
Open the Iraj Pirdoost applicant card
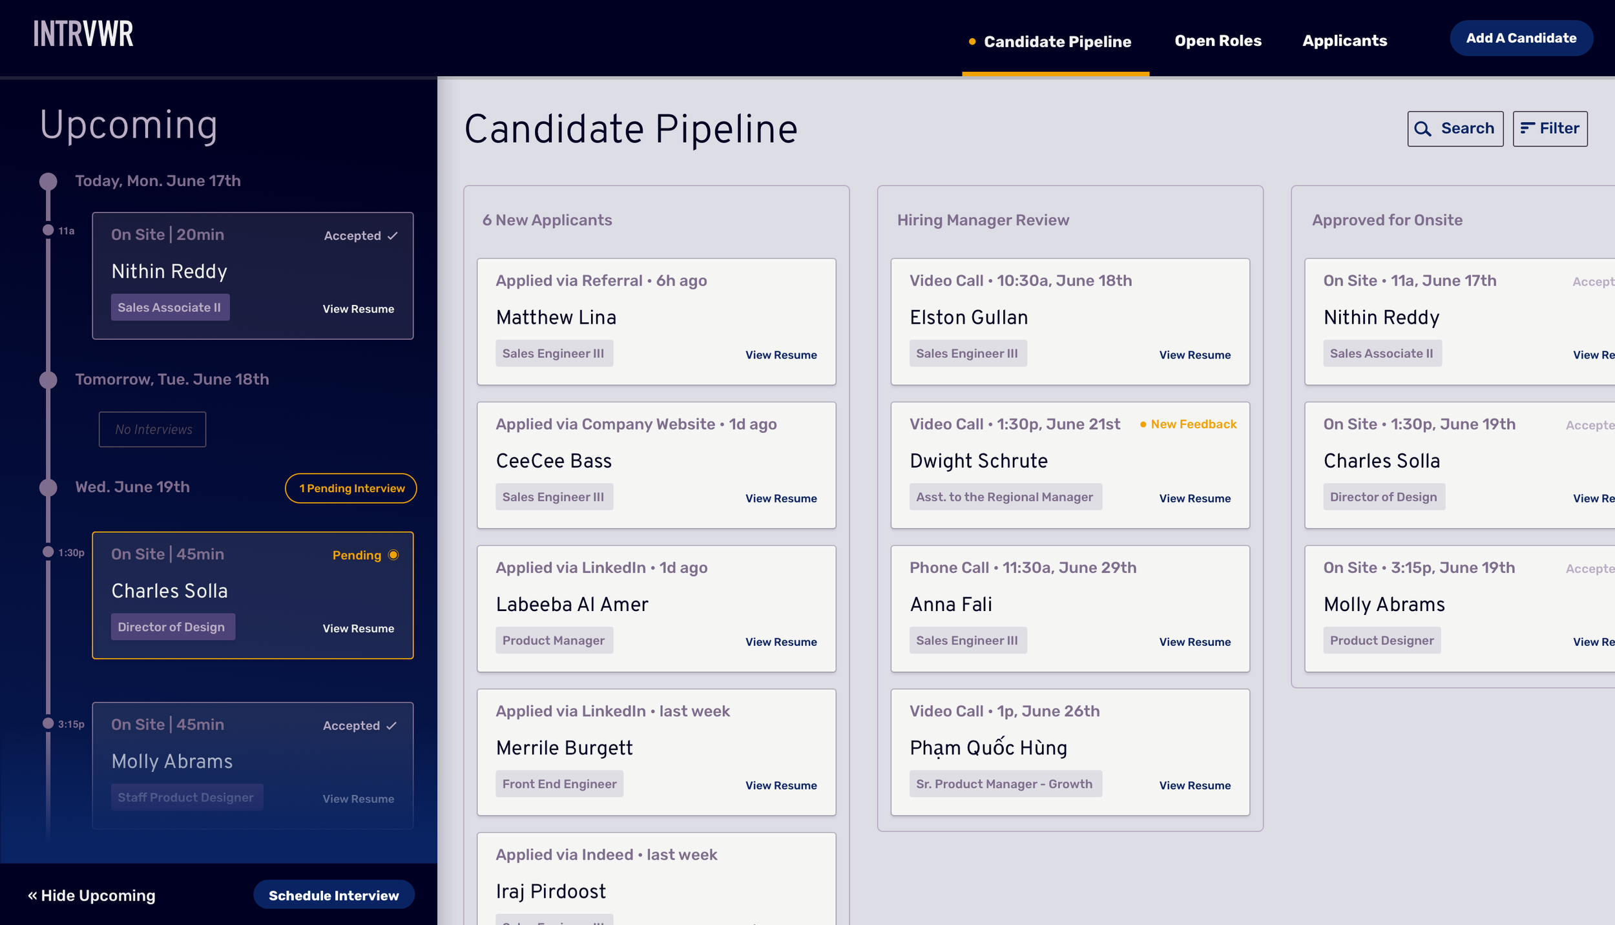[x=656, y=878]
